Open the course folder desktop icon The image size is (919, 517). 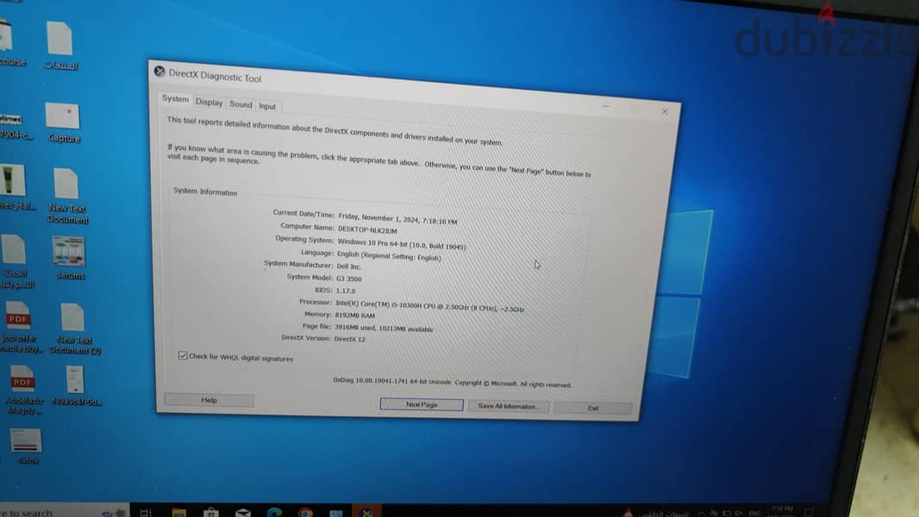click(9, 43)
